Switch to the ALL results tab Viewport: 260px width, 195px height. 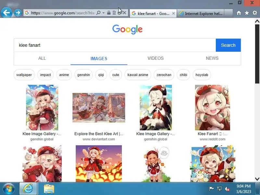pos(42,58)
